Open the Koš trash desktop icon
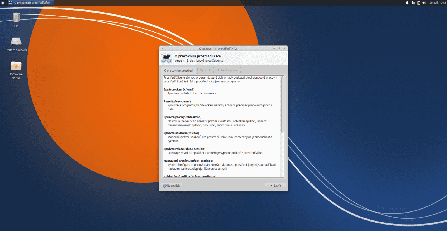The image size is (447, 231). point(16,17)
